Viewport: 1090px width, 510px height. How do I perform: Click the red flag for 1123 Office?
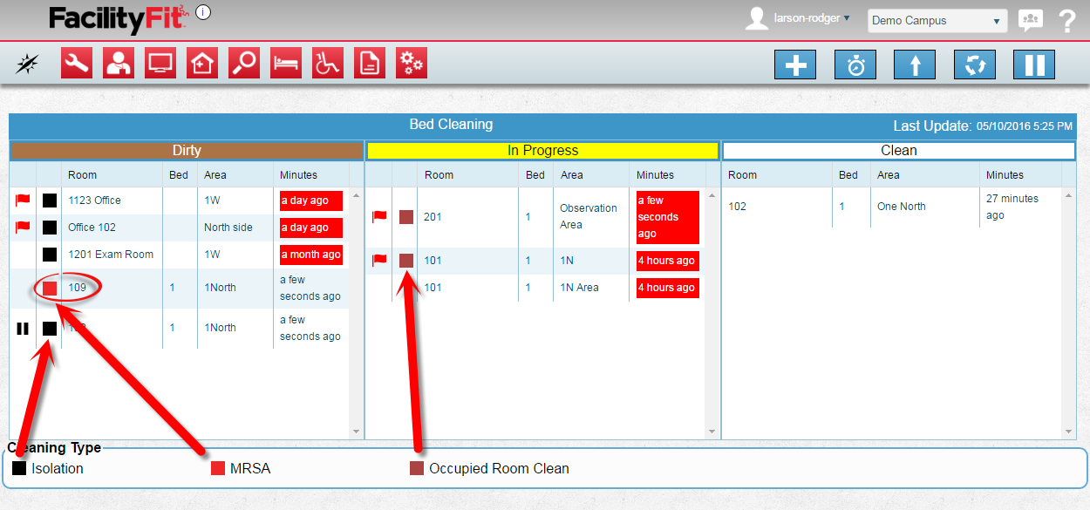click(x=23, y=201)
